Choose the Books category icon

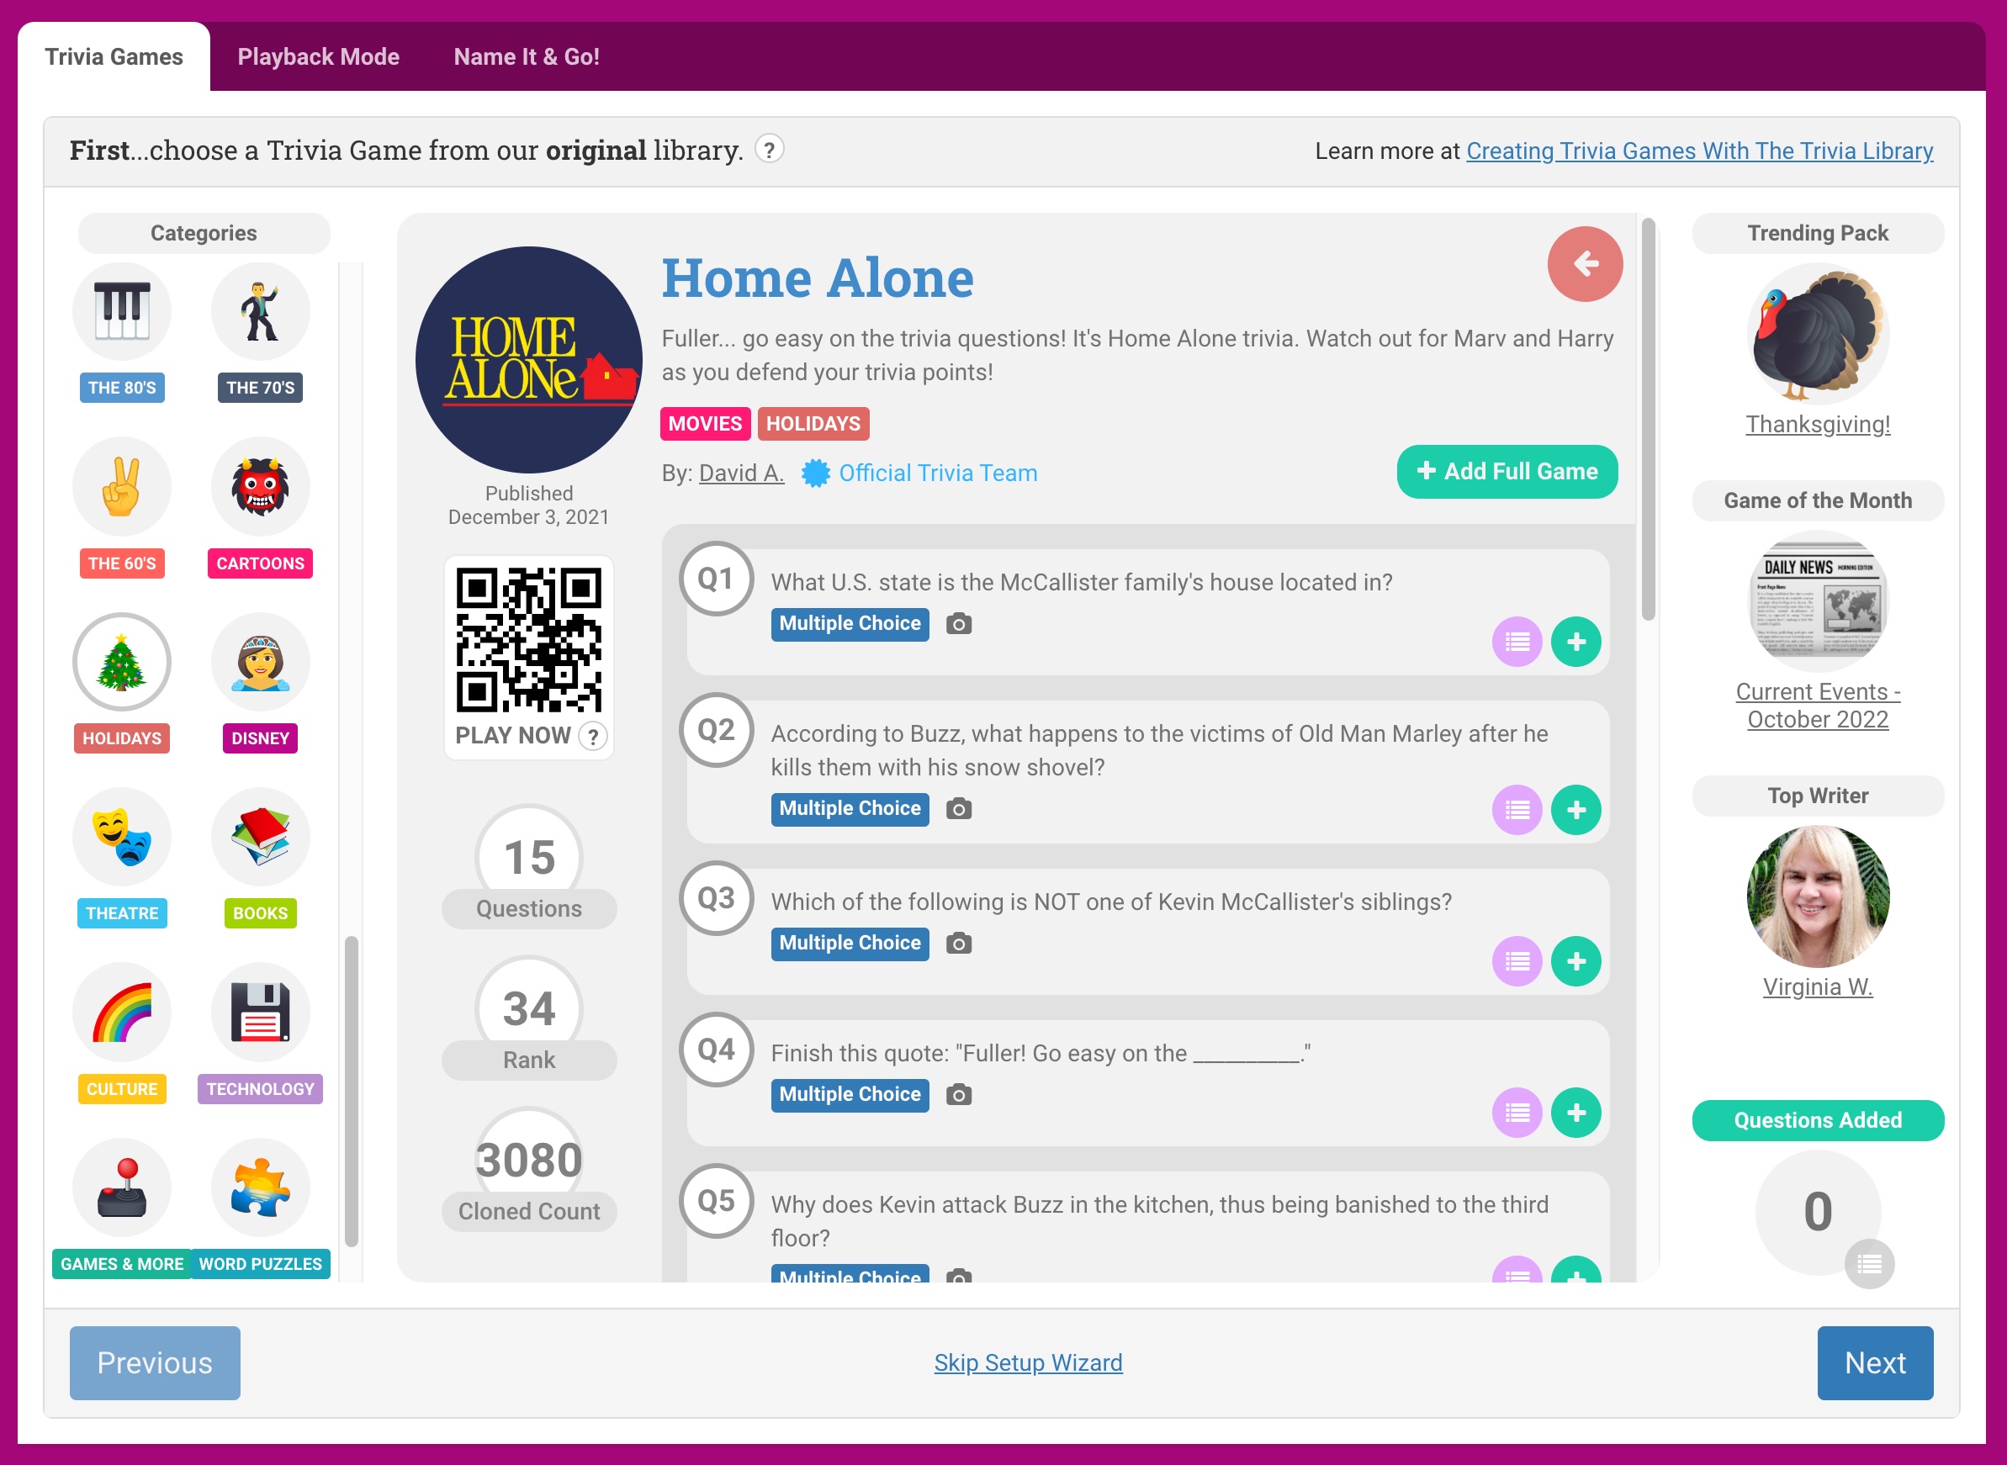259,836
